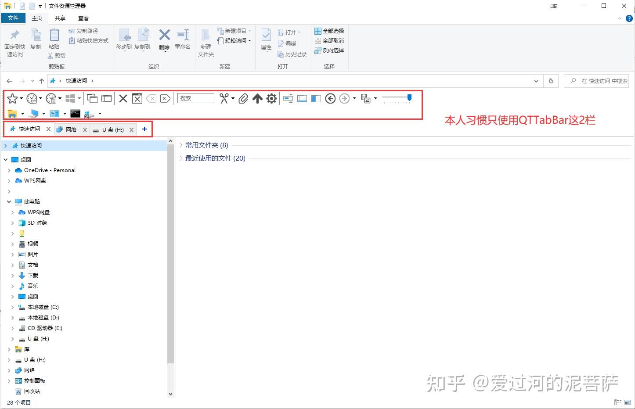
Task: Click the clipboard paperclip icon in QTTabBar
Action: 243,98
